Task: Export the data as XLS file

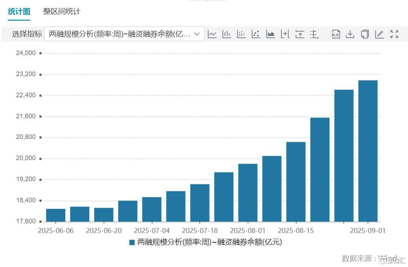Action: click(335, 34)
